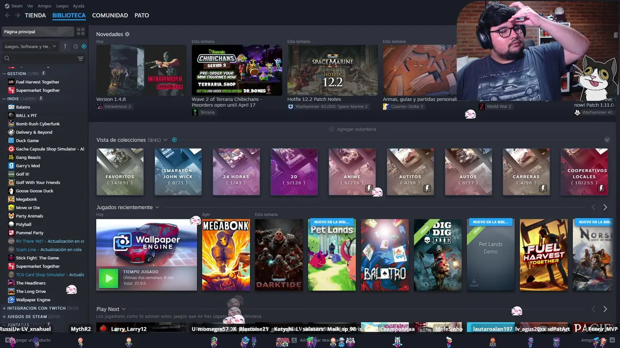Open the Megabonk game cover
Viewport: 620px width, 348px height.
(226, 255)
